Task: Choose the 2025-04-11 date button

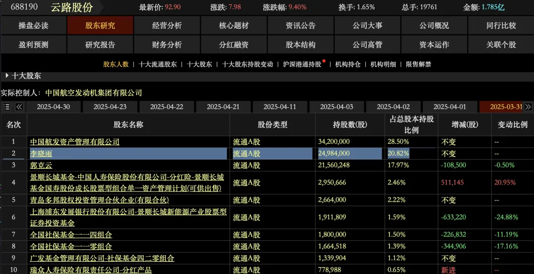Action: tap(279, 107)
